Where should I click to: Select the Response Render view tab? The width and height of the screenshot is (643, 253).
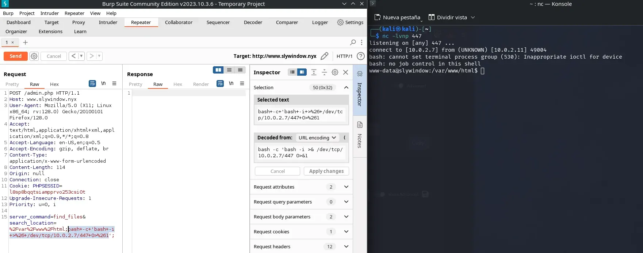[x=201, y=84]
